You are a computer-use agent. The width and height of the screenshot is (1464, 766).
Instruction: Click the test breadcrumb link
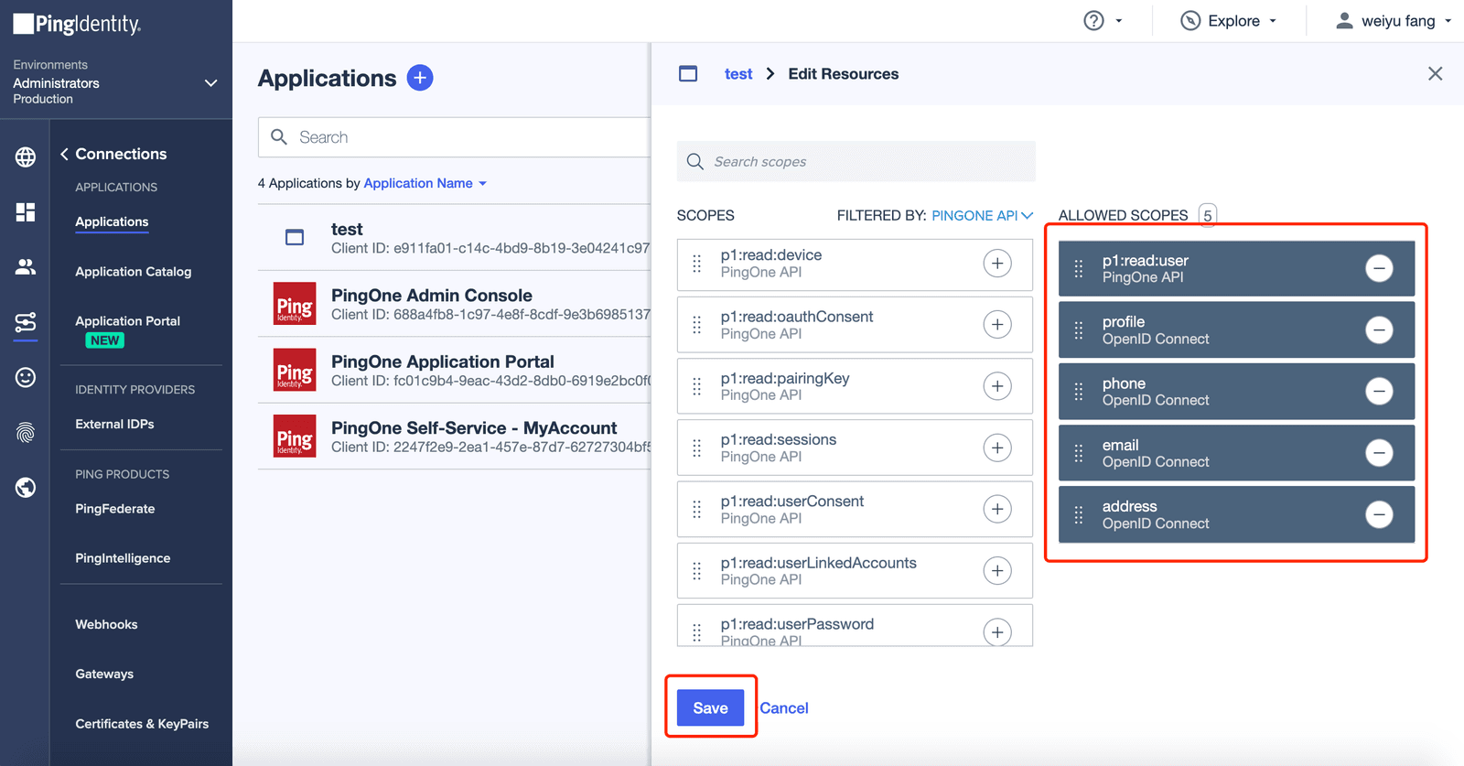click(738, 74)
